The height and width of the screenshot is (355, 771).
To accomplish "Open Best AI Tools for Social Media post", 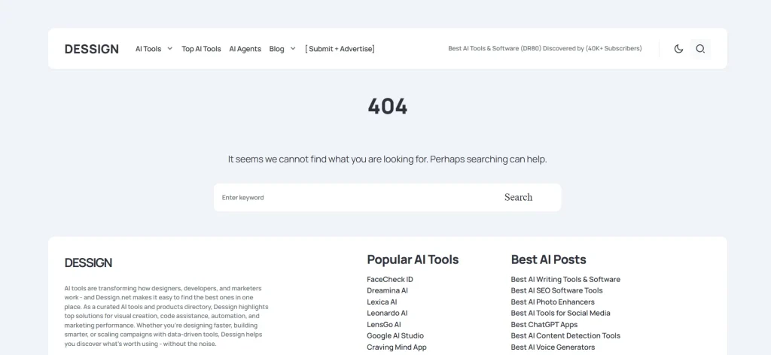I will [560, 314].
